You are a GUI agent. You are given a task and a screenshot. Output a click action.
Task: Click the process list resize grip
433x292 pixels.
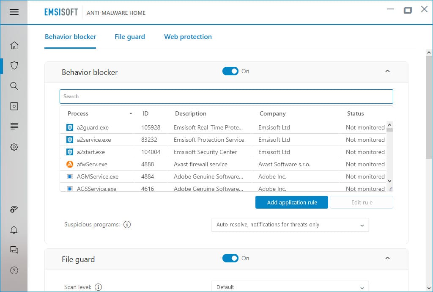(x=390, y=189)
